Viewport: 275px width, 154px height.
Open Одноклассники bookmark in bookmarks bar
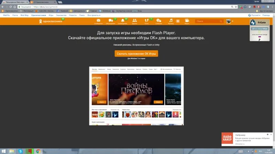[10, 11]
